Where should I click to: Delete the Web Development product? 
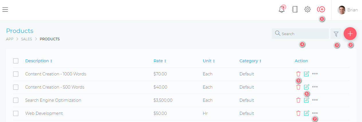click(298, 113)
